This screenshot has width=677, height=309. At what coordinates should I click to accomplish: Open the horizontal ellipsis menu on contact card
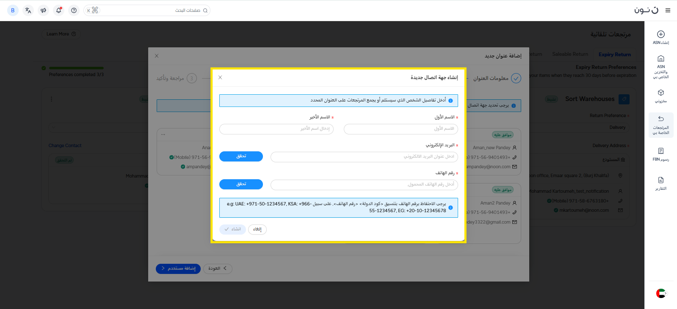point(163,134)
